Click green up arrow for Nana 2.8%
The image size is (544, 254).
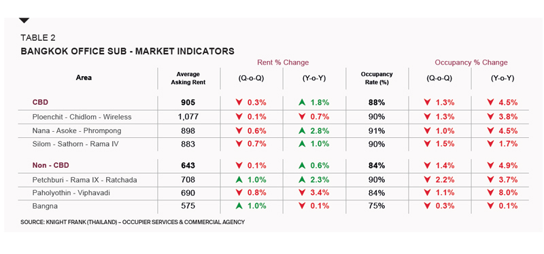pyautogui.click(x=302, y=131)
